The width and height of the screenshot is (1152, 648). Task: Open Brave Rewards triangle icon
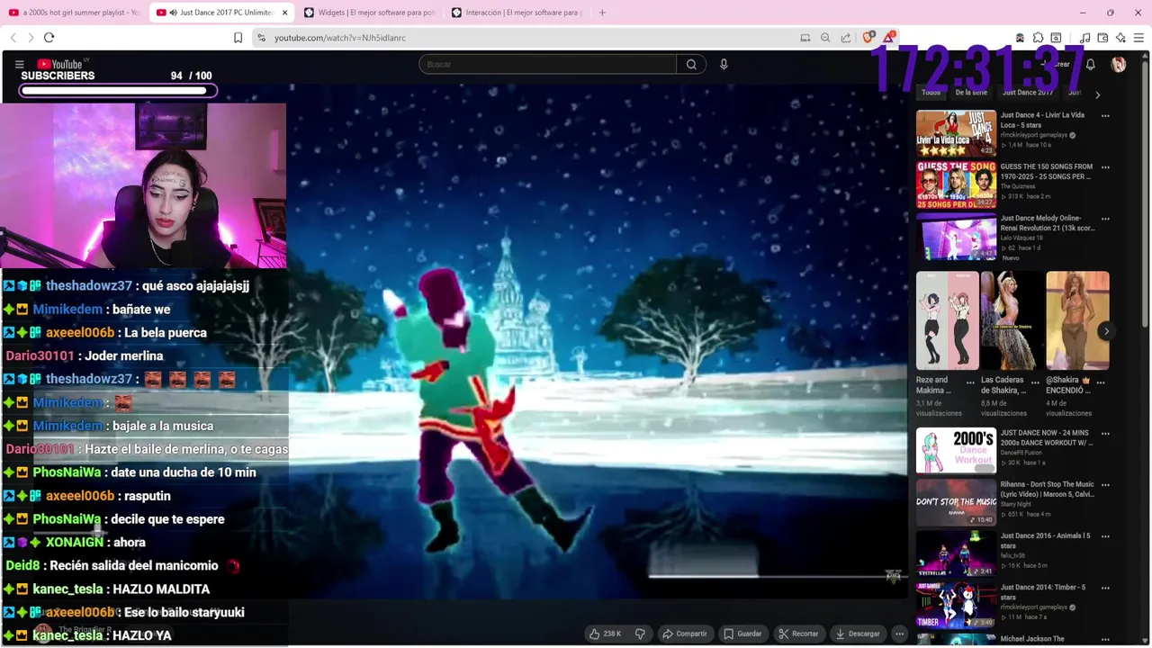click(x=889, y=37)
